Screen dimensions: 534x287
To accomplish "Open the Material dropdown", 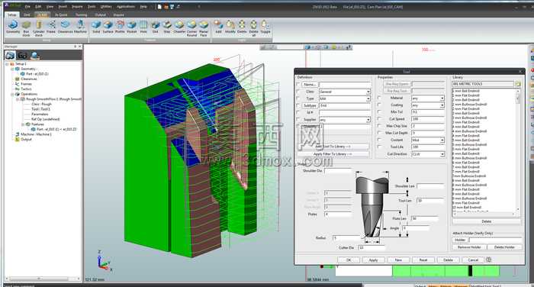I will tap(442, 98).
